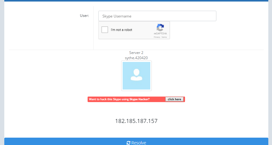Open the reCAPTCHA Terms link

(x=164, y=37)
